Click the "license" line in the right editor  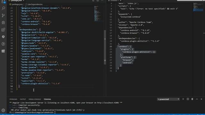tap(131, 25)
